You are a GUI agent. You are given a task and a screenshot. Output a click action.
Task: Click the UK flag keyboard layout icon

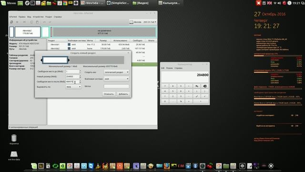[269, 3]
